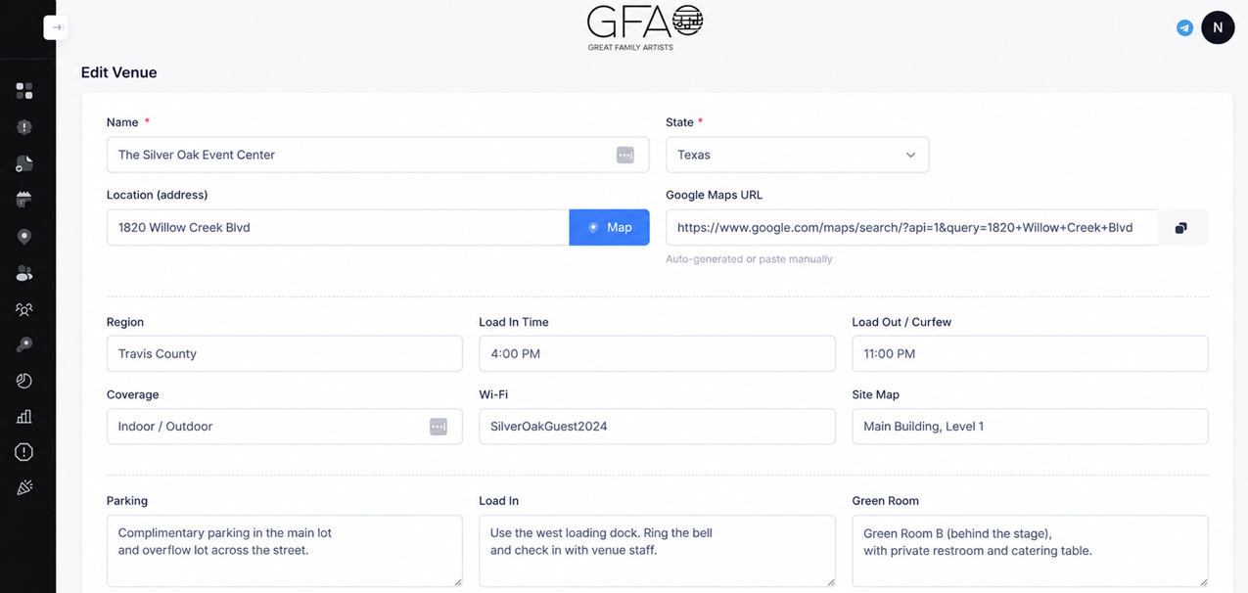Screen dimensions: 1248x593
Task: Open the N user avatar menu
Action: (1218, 27)
